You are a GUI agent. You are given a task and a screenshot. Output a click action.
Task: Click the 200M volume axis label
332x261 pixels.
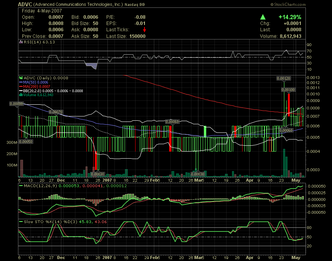[x=12, y=154]
